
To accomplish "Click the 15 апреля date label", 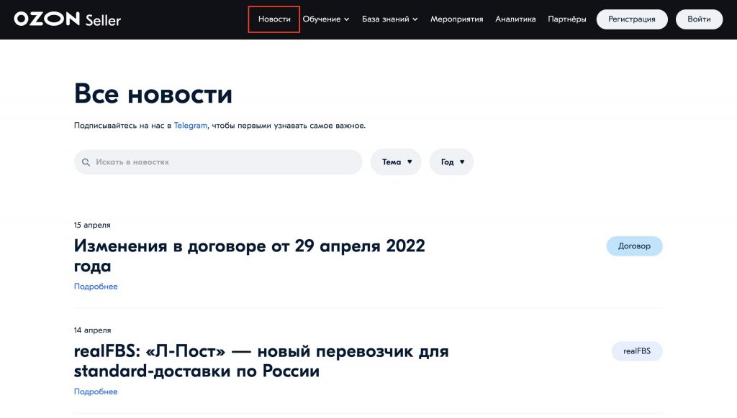I will coord(92,226).
